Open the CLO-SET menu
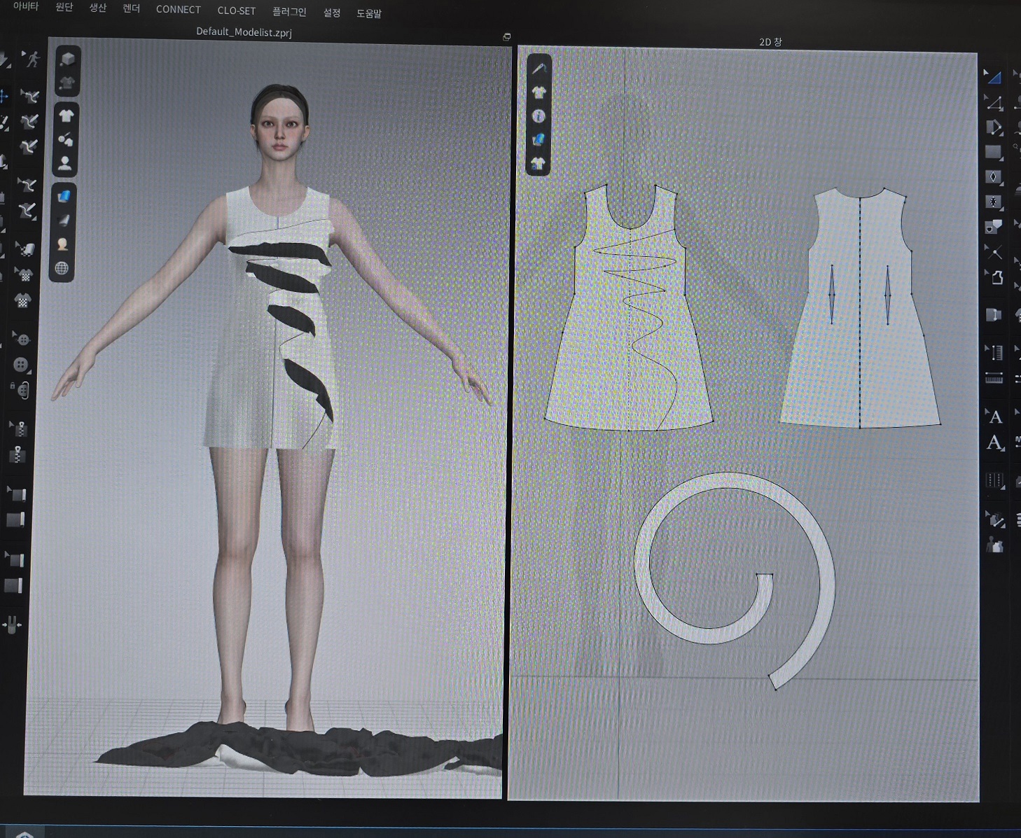The height and width of the screenshot is (838, 1021). coord(236,11)
